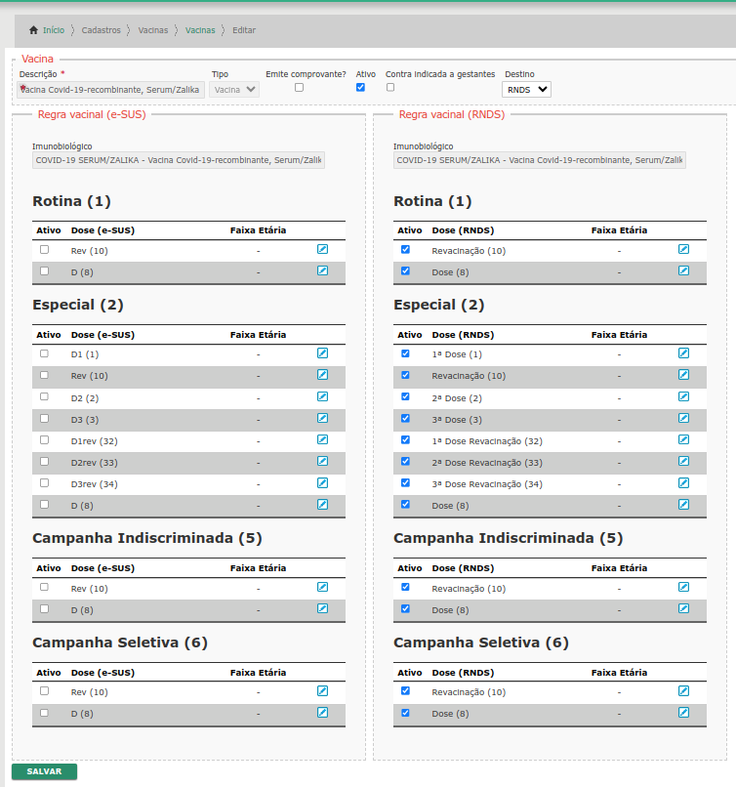This screenshot has height=787, width=736.
Task: Edit 2ª Dose (2) in RNDS Especial
Action: click(x=684, y=397)
